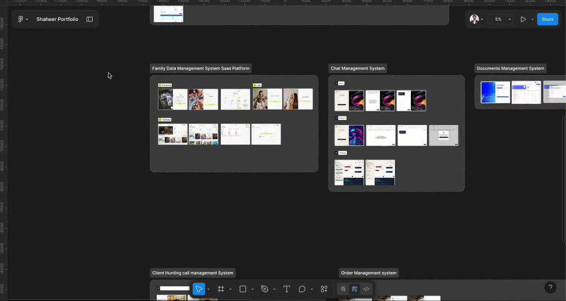
Task: Expand the Pen tool options chevron
Action: 275,289
